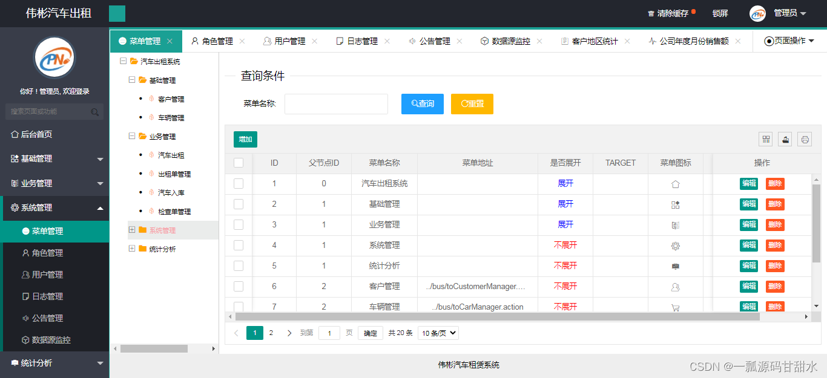Open the print icon above the table
Image resolution: width=827 pixels, height=378 pixels.
click(805, 139)
